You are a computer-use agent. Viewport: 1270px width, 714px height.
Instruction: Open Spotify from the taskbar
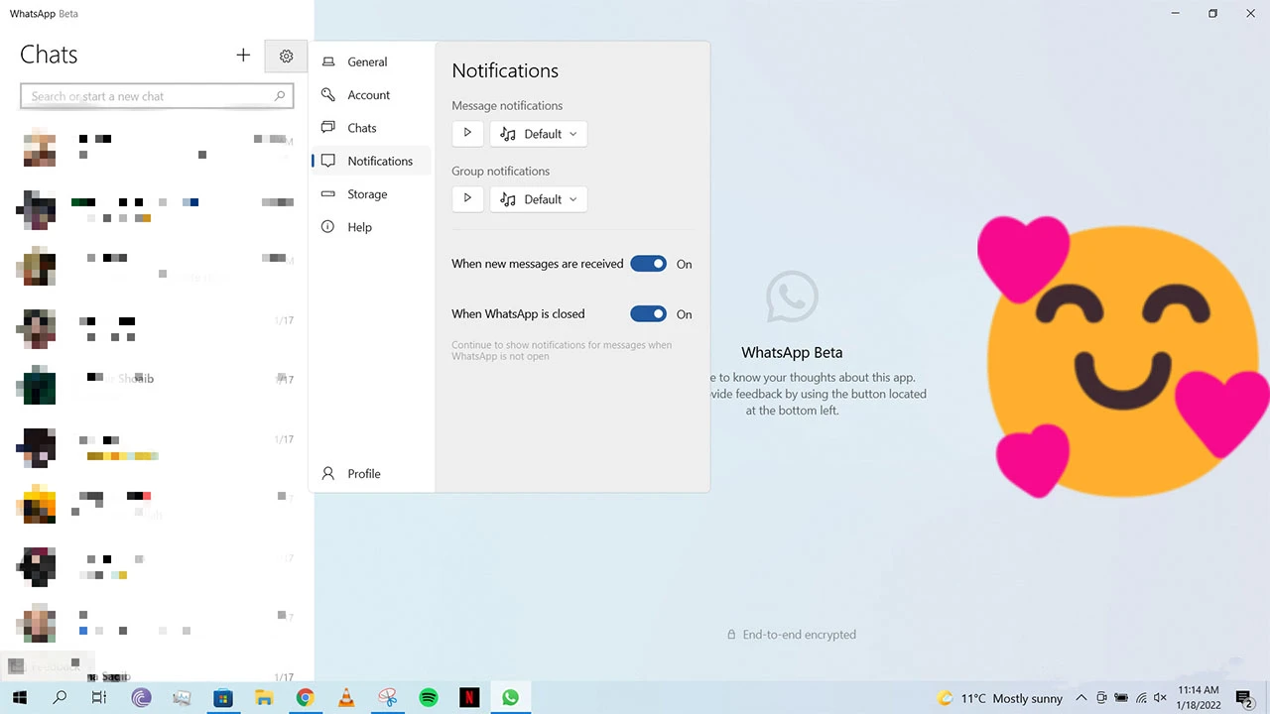[x=429, y=698]
